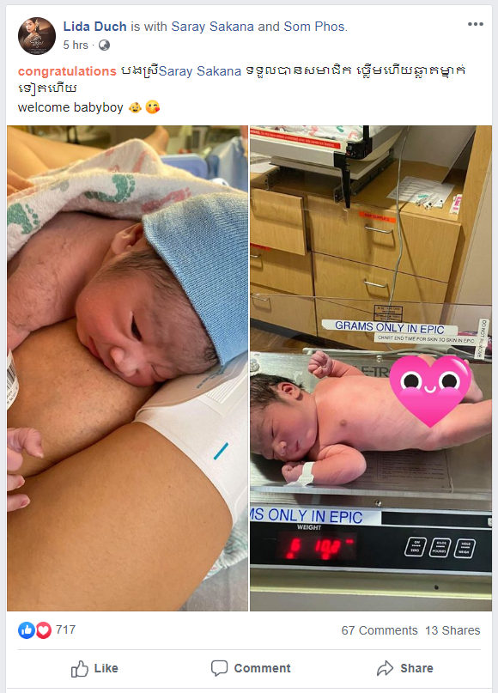The image size is (498, 693).
Task: Open Saray Sakana's tagged profile in header
Action: 213,27
